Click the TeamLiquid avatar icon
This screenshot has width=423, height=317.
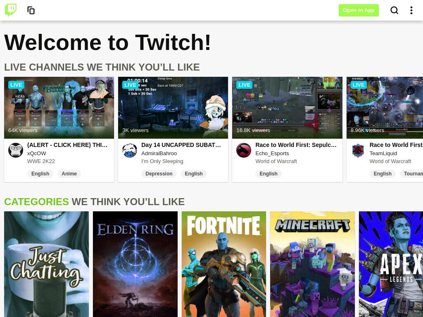click(358, 150)
